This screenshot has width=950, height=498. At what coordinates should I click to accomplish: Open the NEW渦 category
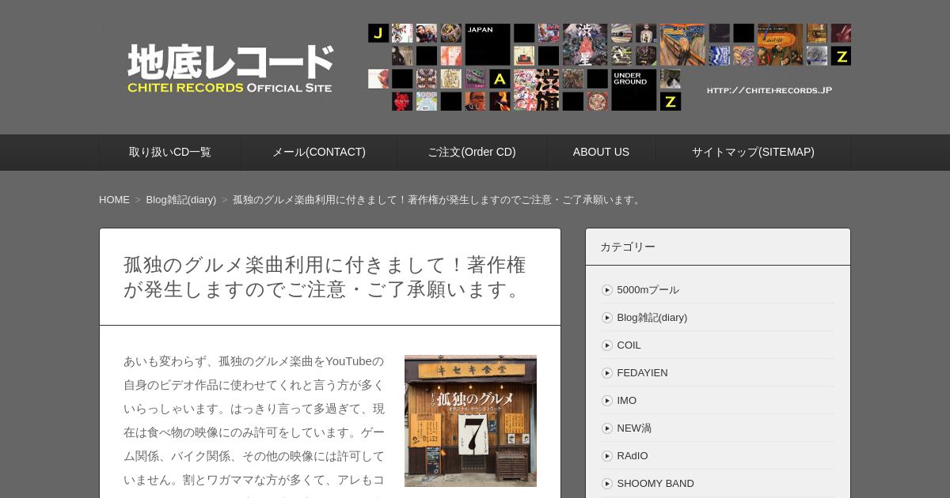point(634,428)
